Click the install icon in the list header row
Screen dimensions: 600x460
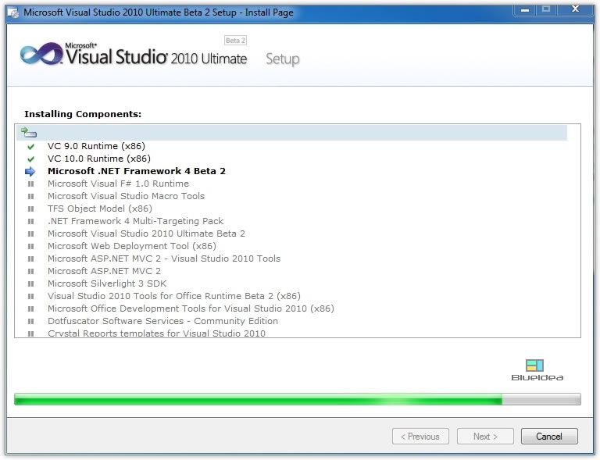click(29, 132)
